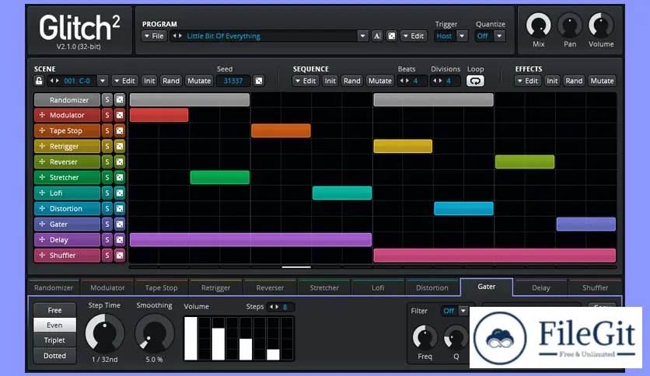The image size is (650, 376).
Task: Switch to the Retrigger tab
Action: tap(215, 287)
